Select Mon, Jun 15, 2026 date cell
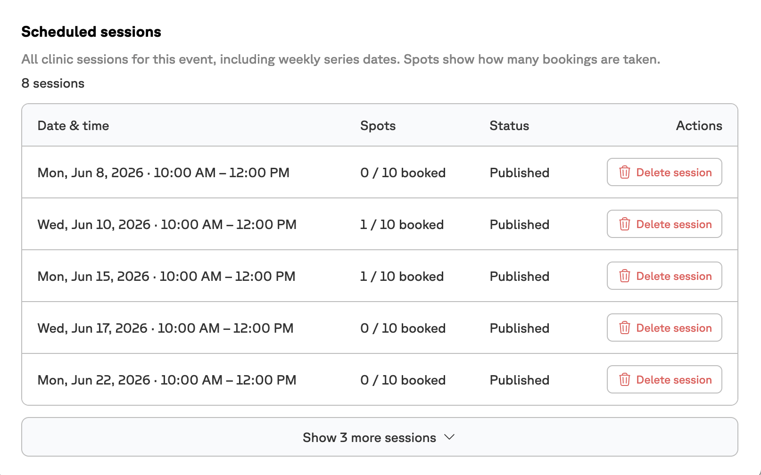 pos(166,276)
